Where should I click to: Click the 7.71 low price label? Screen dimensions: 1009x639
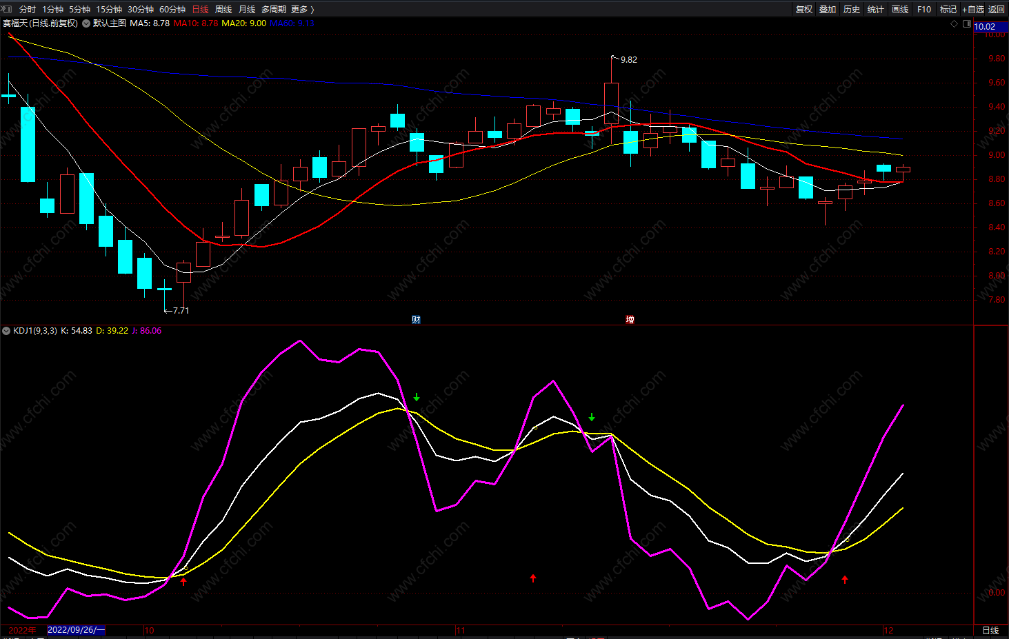coord(181,311)
